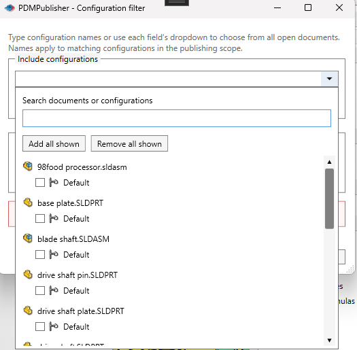Select 98food processor.sldasm document name
The height and width of the screenshot is (350, 357).
pyautogui.click(x=82, y=167)
